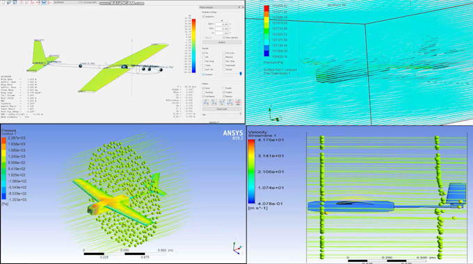Toggle the Outline display checkbox
Viewport: 473px width, 264px height.
coord(224,92)
